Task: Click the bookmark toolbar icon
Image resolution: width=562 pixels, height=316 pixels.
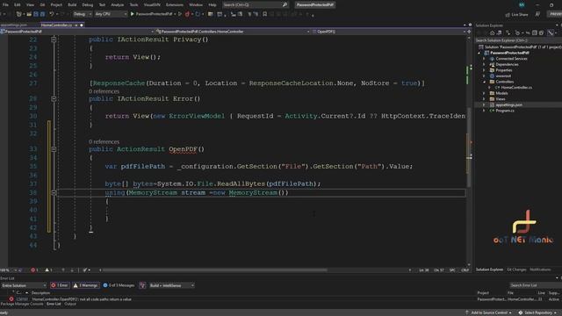Action: pos(265,14)
